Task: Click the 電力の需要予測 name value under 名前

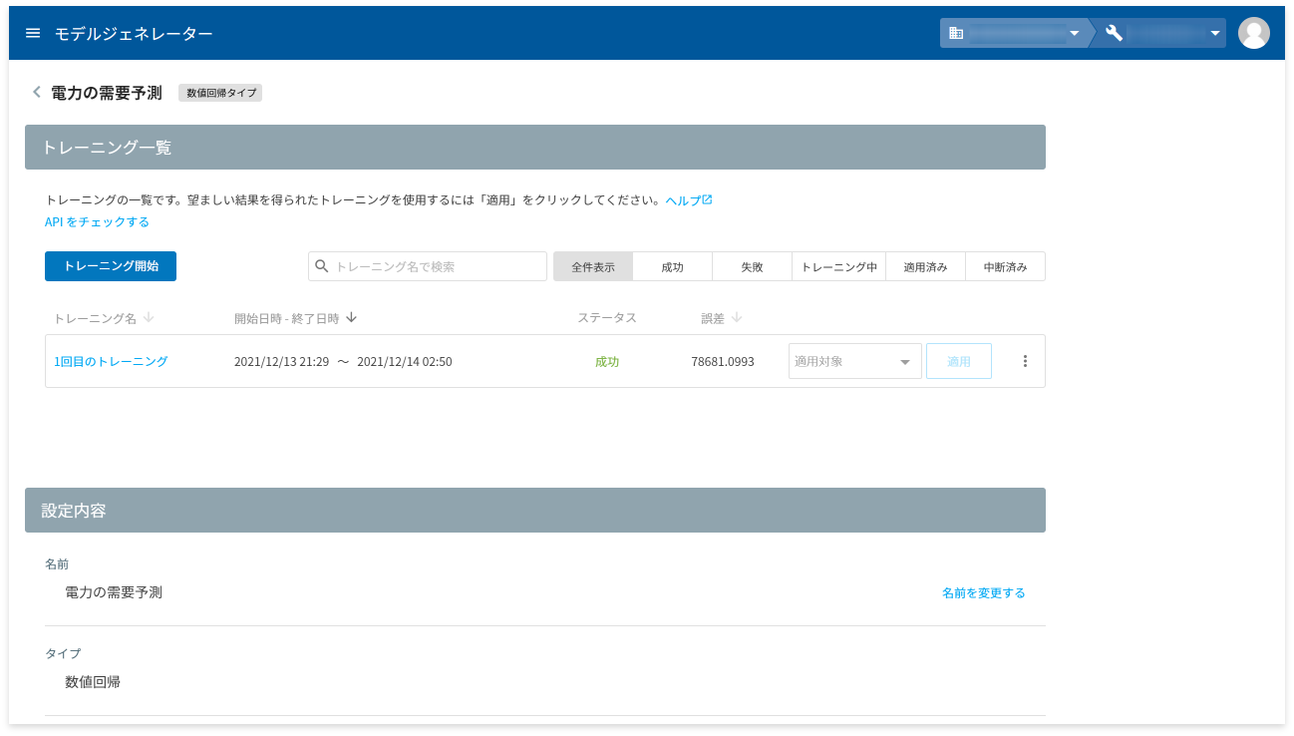Action: pyautogui.click(x=114, y=592)
